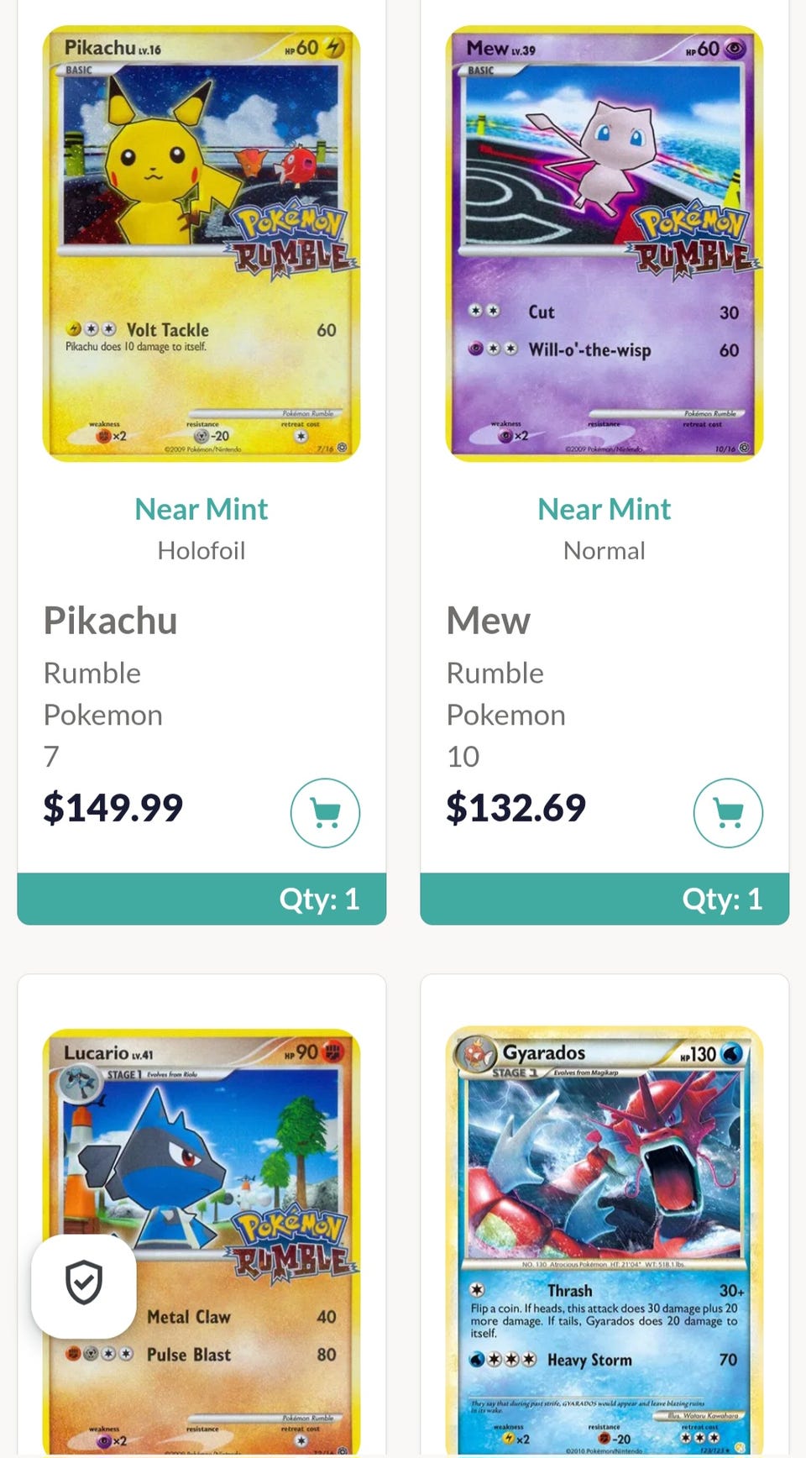Tap the shield checkmark badge icon

point(84,1283)
